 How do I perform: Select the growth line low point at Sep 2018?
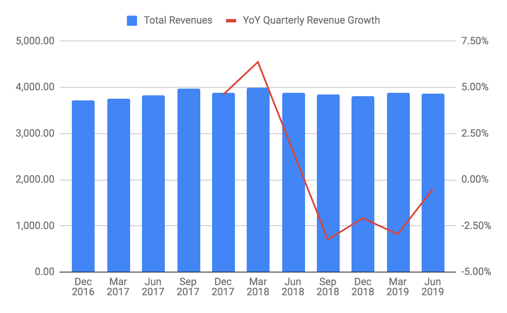click(328, 240)
